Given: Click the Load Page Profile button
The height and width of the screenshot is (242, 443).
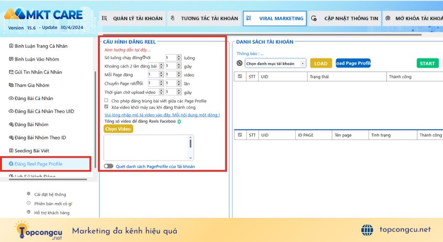Looking at the screenshot, I should (x=353, y=63).
